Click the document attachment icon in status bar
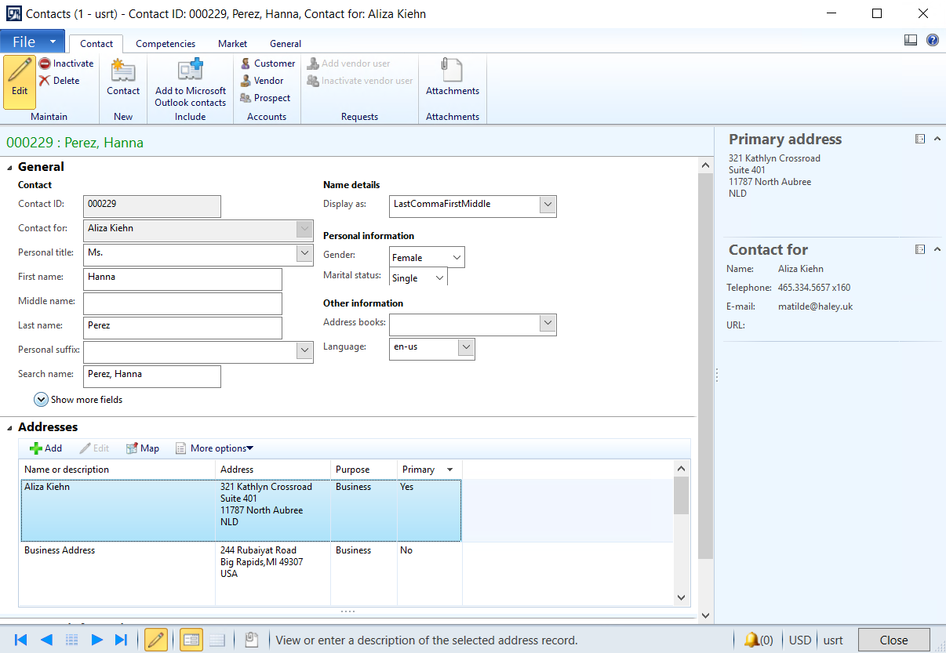This screenshot has height=653, width=946. 251,640
